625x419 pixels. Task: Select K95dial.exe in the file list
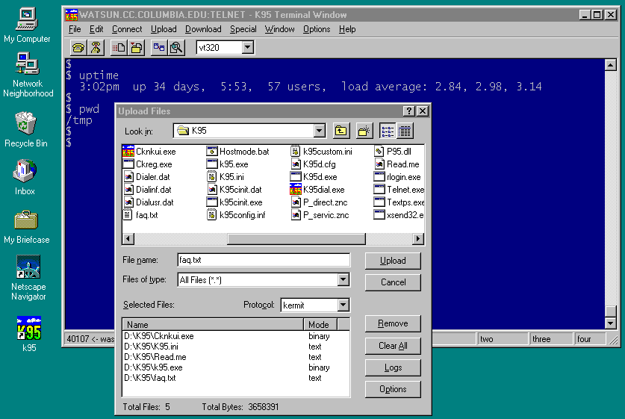(317, 190)
